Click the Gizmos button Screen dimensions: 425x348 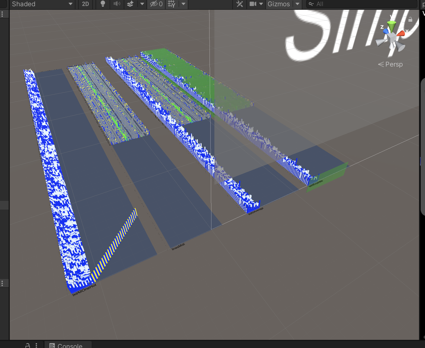pos(279,4)
